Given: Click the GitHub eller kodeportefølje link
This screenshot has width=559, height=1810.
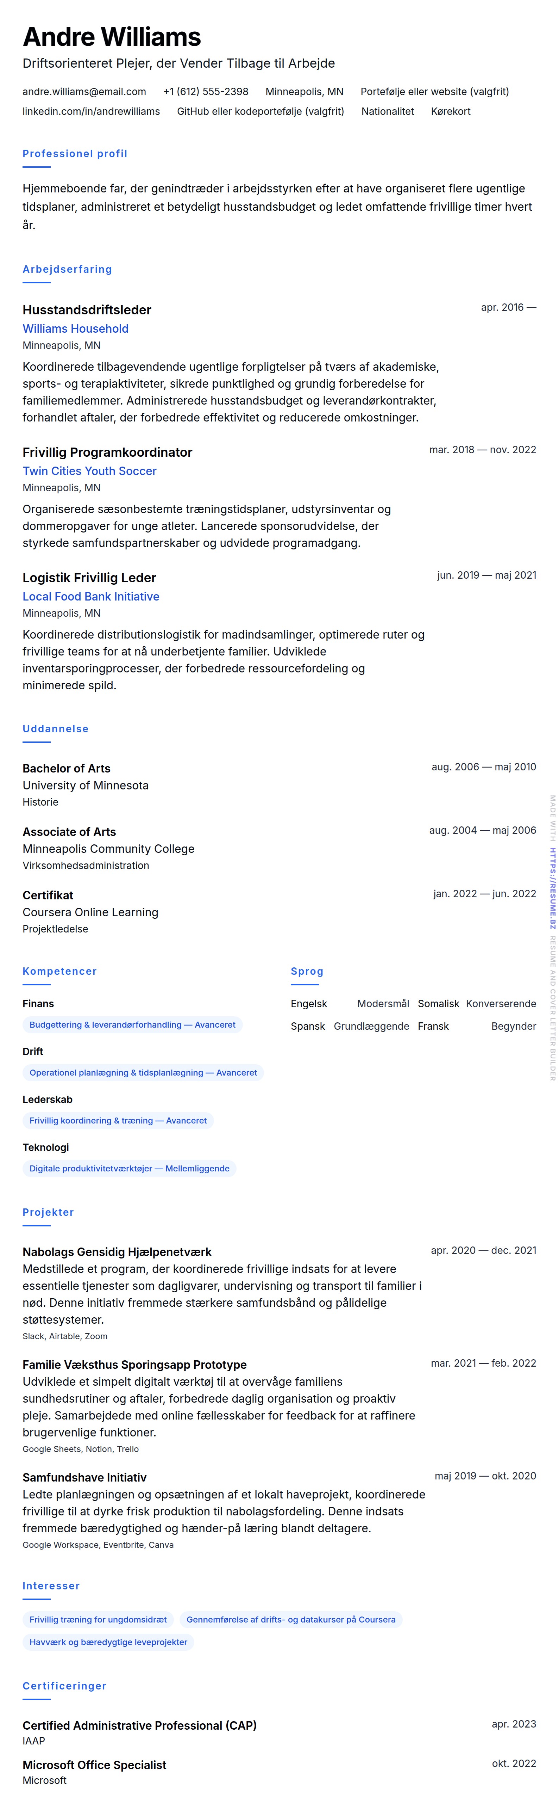Looking at the screenshot, I should tap(260, 111).
